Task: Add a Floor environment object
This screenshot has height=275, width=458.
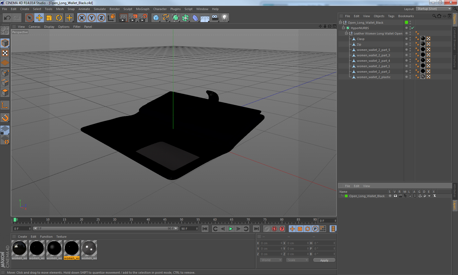Action: coord(205,18)
